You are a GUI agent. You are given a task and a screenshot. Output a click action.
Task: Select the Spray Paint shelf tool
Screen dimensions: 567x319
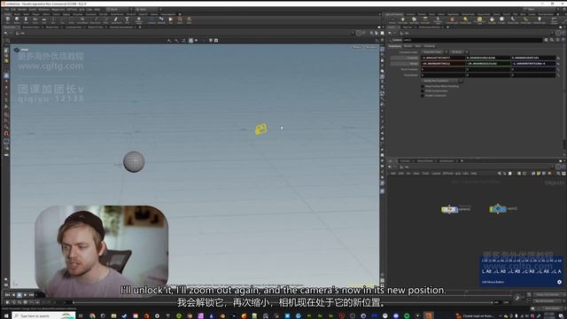115,19
